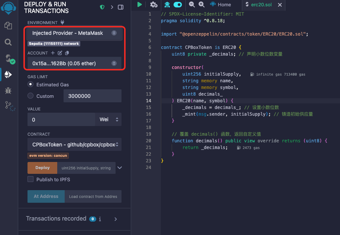Zoom in the editor with plus magnifier
The image size is (340, 235).
click(201, 4)
